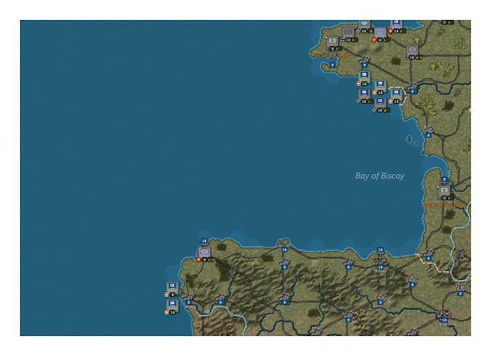Click the Bilbao name label
The width and height of the screenshot is (491, 356).
pyautogui.click(x=381, y=271)
